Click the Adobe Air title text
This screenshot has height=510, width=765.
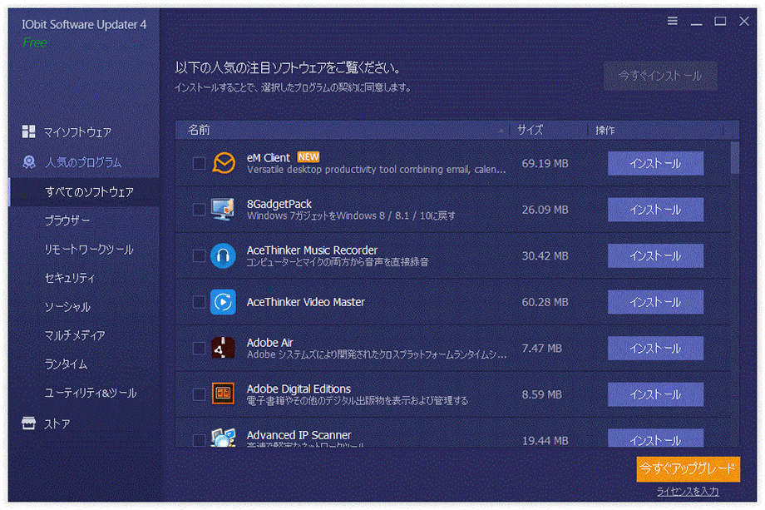coord(269,343)
